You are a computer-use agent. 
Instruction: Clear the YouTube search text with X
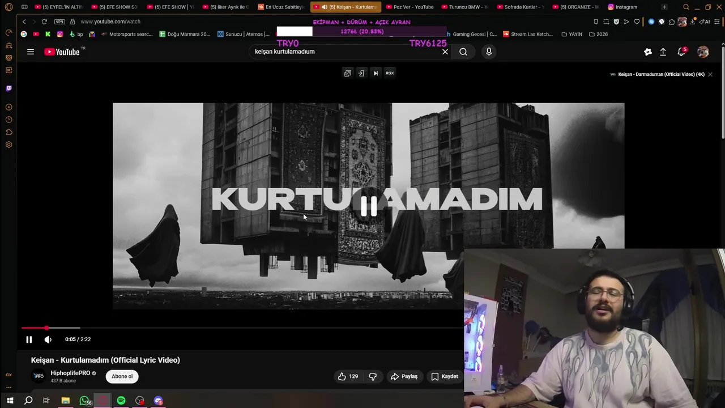[445, 52]
